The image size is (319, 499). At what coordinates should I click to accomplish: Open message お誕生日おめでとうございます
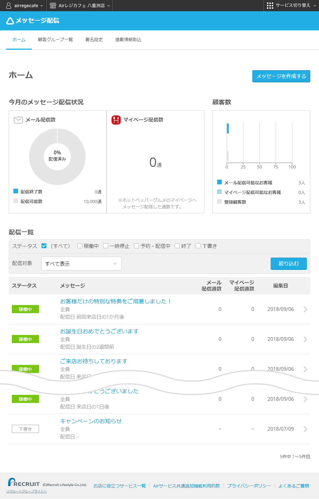tap(99, 331)
